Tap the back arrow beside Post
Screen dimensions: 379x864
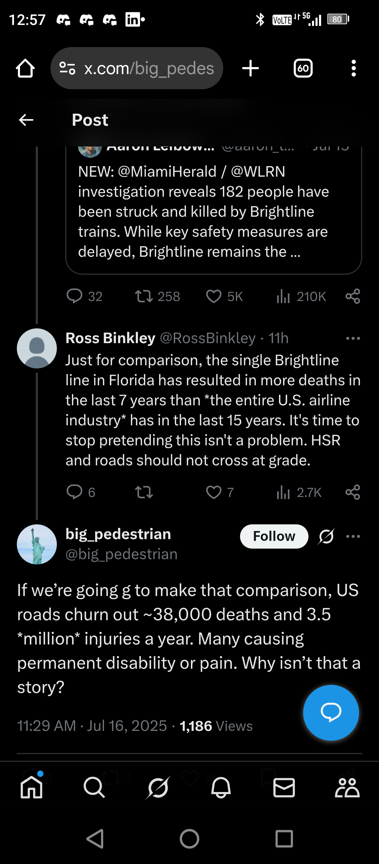(26, 120)
